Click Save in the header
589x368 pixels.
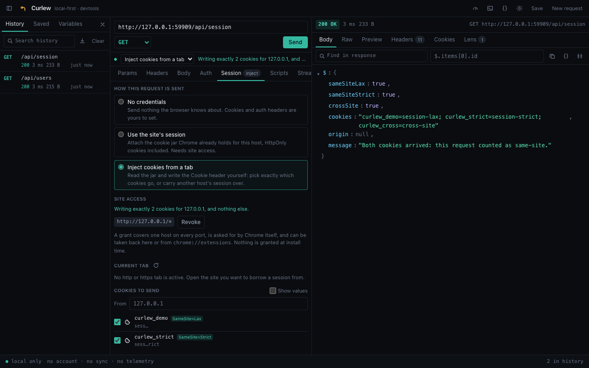click(x=537, y=8)
